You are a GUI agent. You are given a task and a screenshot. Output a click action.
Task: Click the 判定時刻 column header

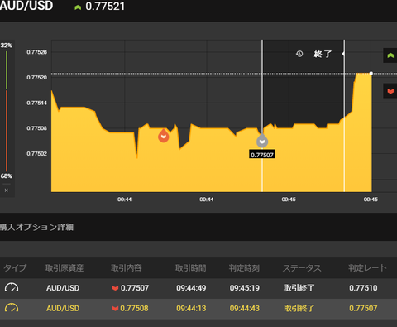click(244, 267)
